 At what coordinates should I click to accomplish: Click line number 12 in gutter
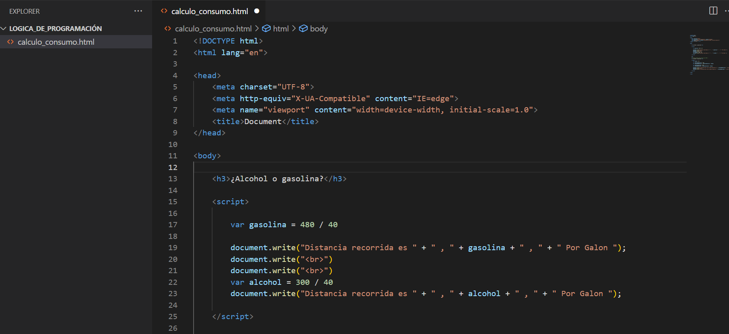[x=173, y=167]
